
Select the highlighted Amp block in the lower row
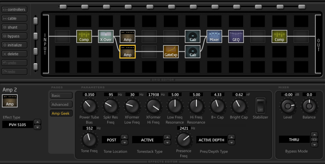click(127, 52)
